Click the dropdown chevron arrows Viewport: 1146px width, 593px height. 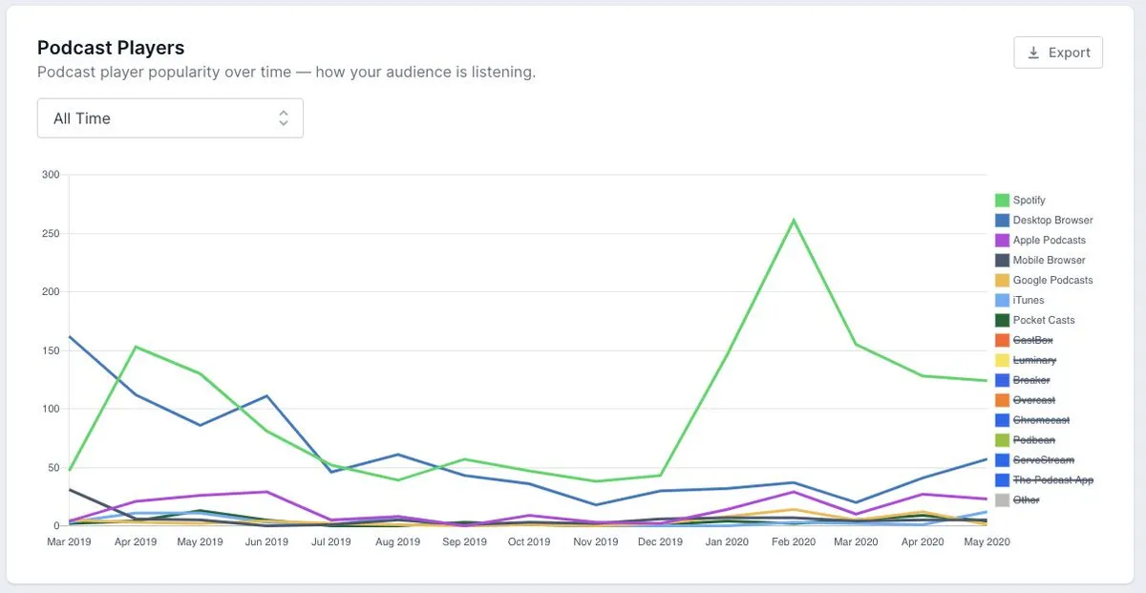283,118
